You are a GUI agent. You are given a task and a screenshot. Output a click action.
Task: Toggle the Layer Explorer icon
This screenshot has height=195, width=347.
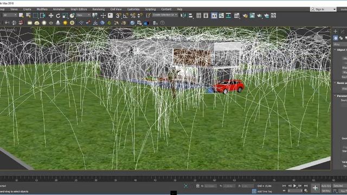click(206, 16)
